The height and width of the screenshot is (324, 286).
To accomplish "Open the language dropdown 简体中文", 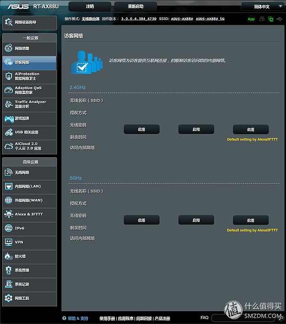I will coord(263,7).
